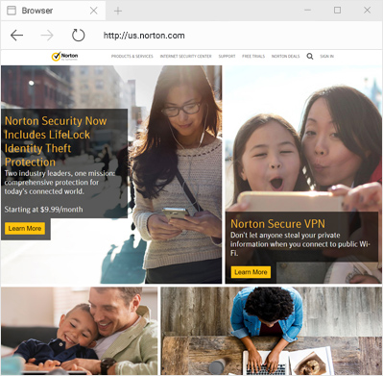Open the site search magnifier icon
The width and height of the screenshot is (383, 376).
(310, 57)
